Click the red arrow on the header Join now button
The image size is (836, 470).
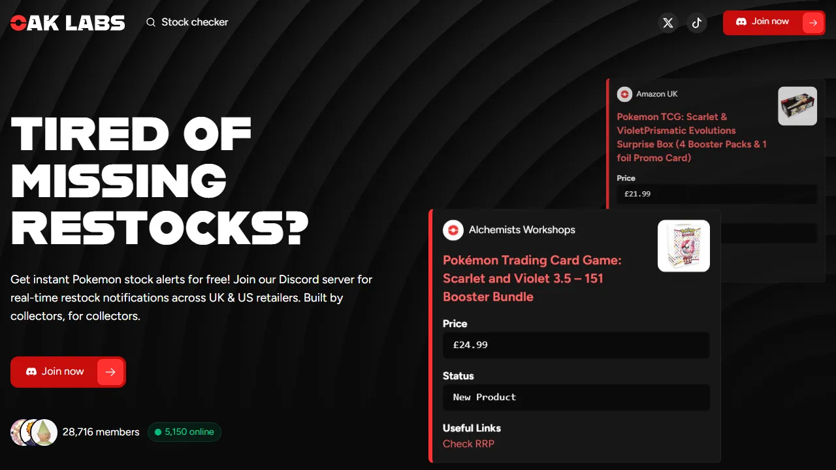pos(812,21)
